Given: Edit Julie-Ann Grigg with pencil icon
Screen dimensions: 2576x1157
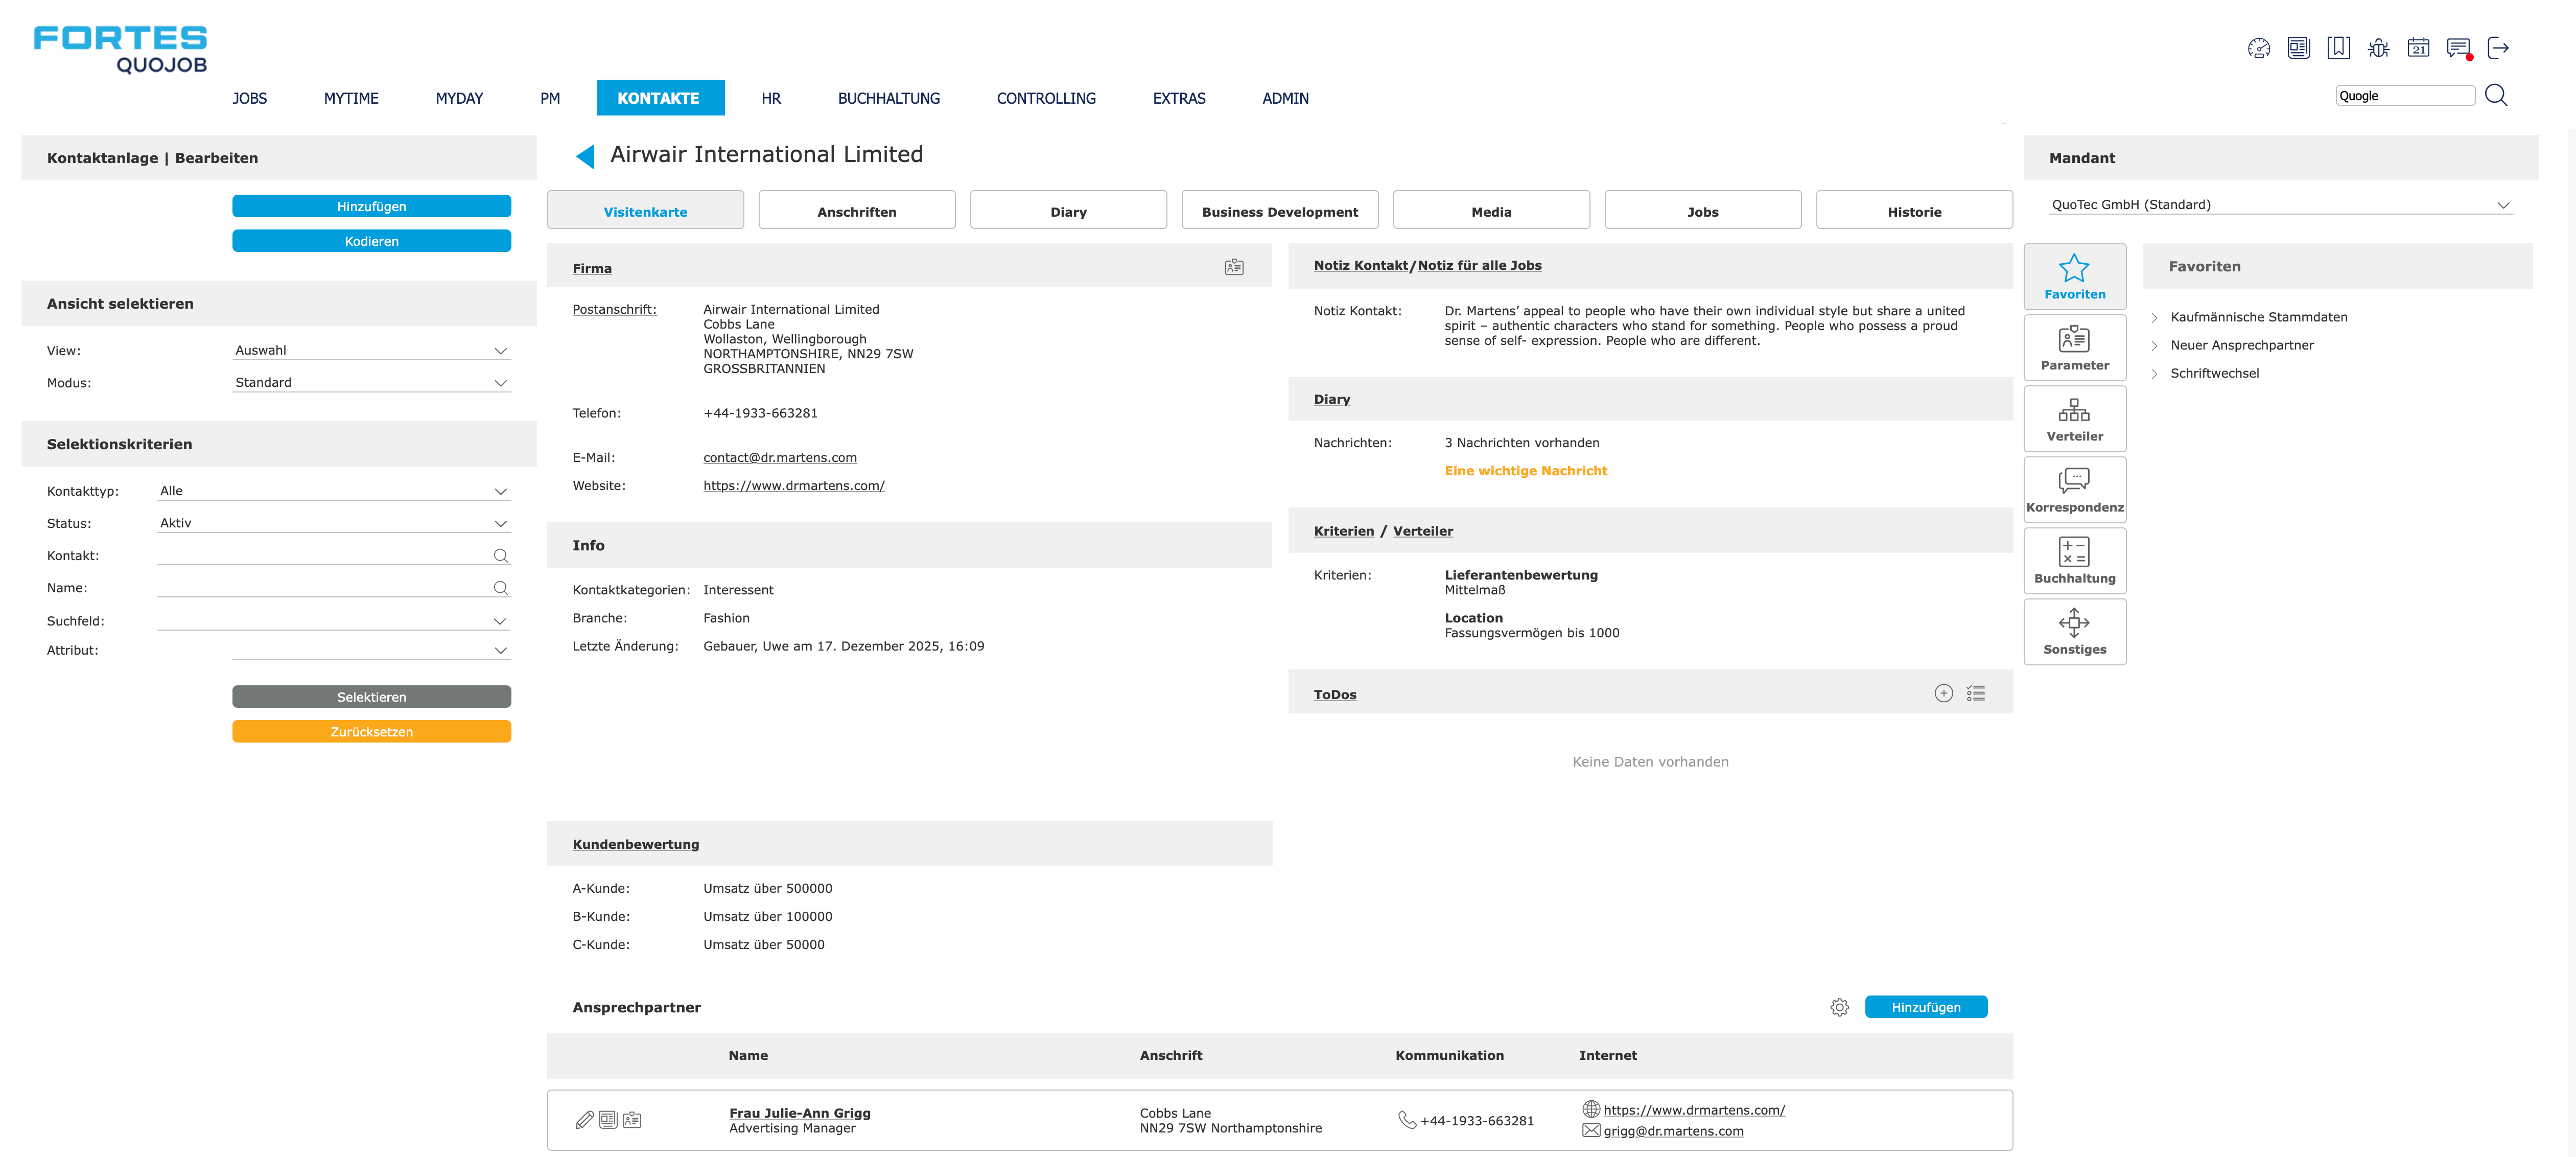Looking at the screenshot, I should click(x=585, y=1120).
